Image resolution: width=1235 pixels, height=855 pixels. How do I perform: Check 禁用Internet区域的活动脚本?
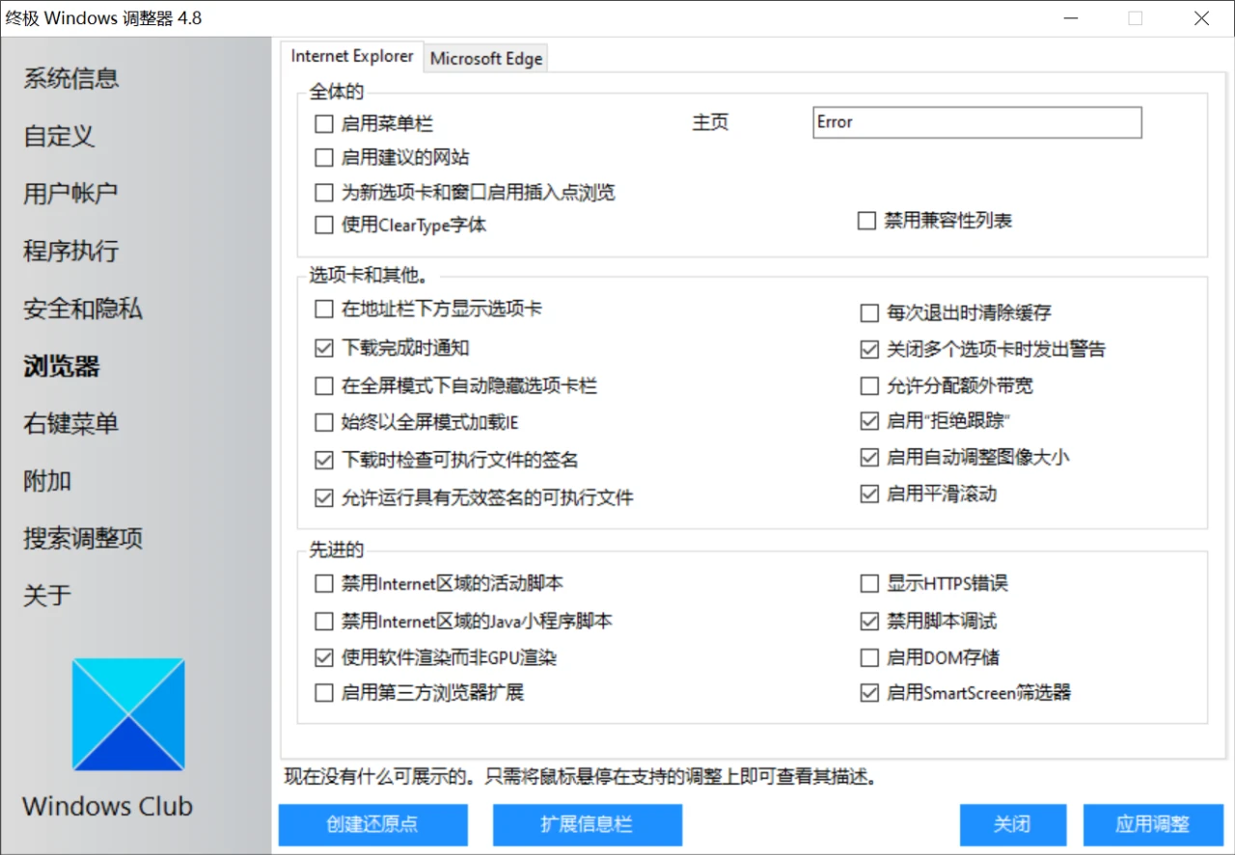click(x=324, y=583)
